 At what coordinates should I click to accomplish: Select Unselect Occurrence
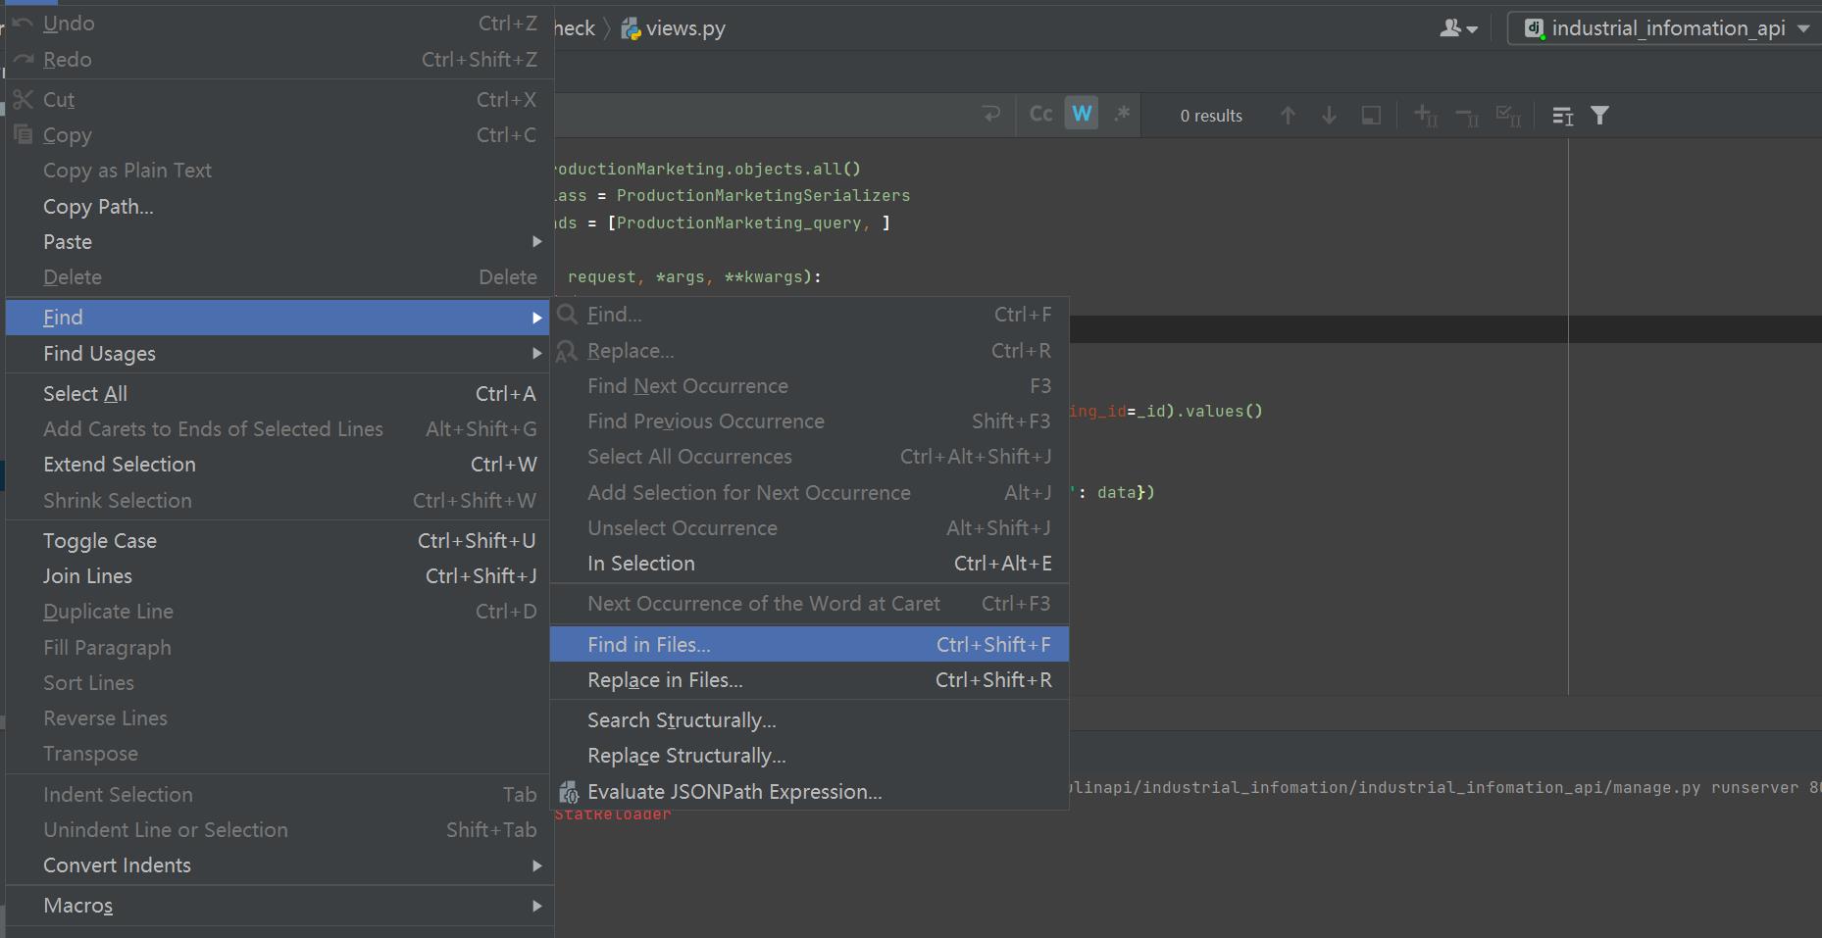click(809, 528)
